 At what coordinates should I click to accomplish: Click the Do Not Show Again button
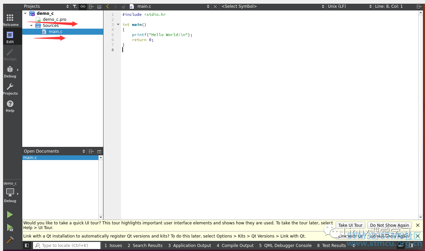pos(390,225)
